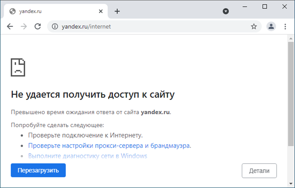295x188 pixels.
Task: Click the globe favicon on the tab
Action: pos(13,11)
